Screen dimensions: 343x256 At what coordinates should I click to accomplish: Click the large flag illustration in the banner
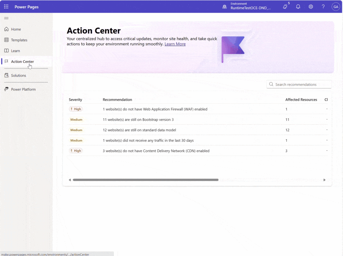tap(233, 50)
